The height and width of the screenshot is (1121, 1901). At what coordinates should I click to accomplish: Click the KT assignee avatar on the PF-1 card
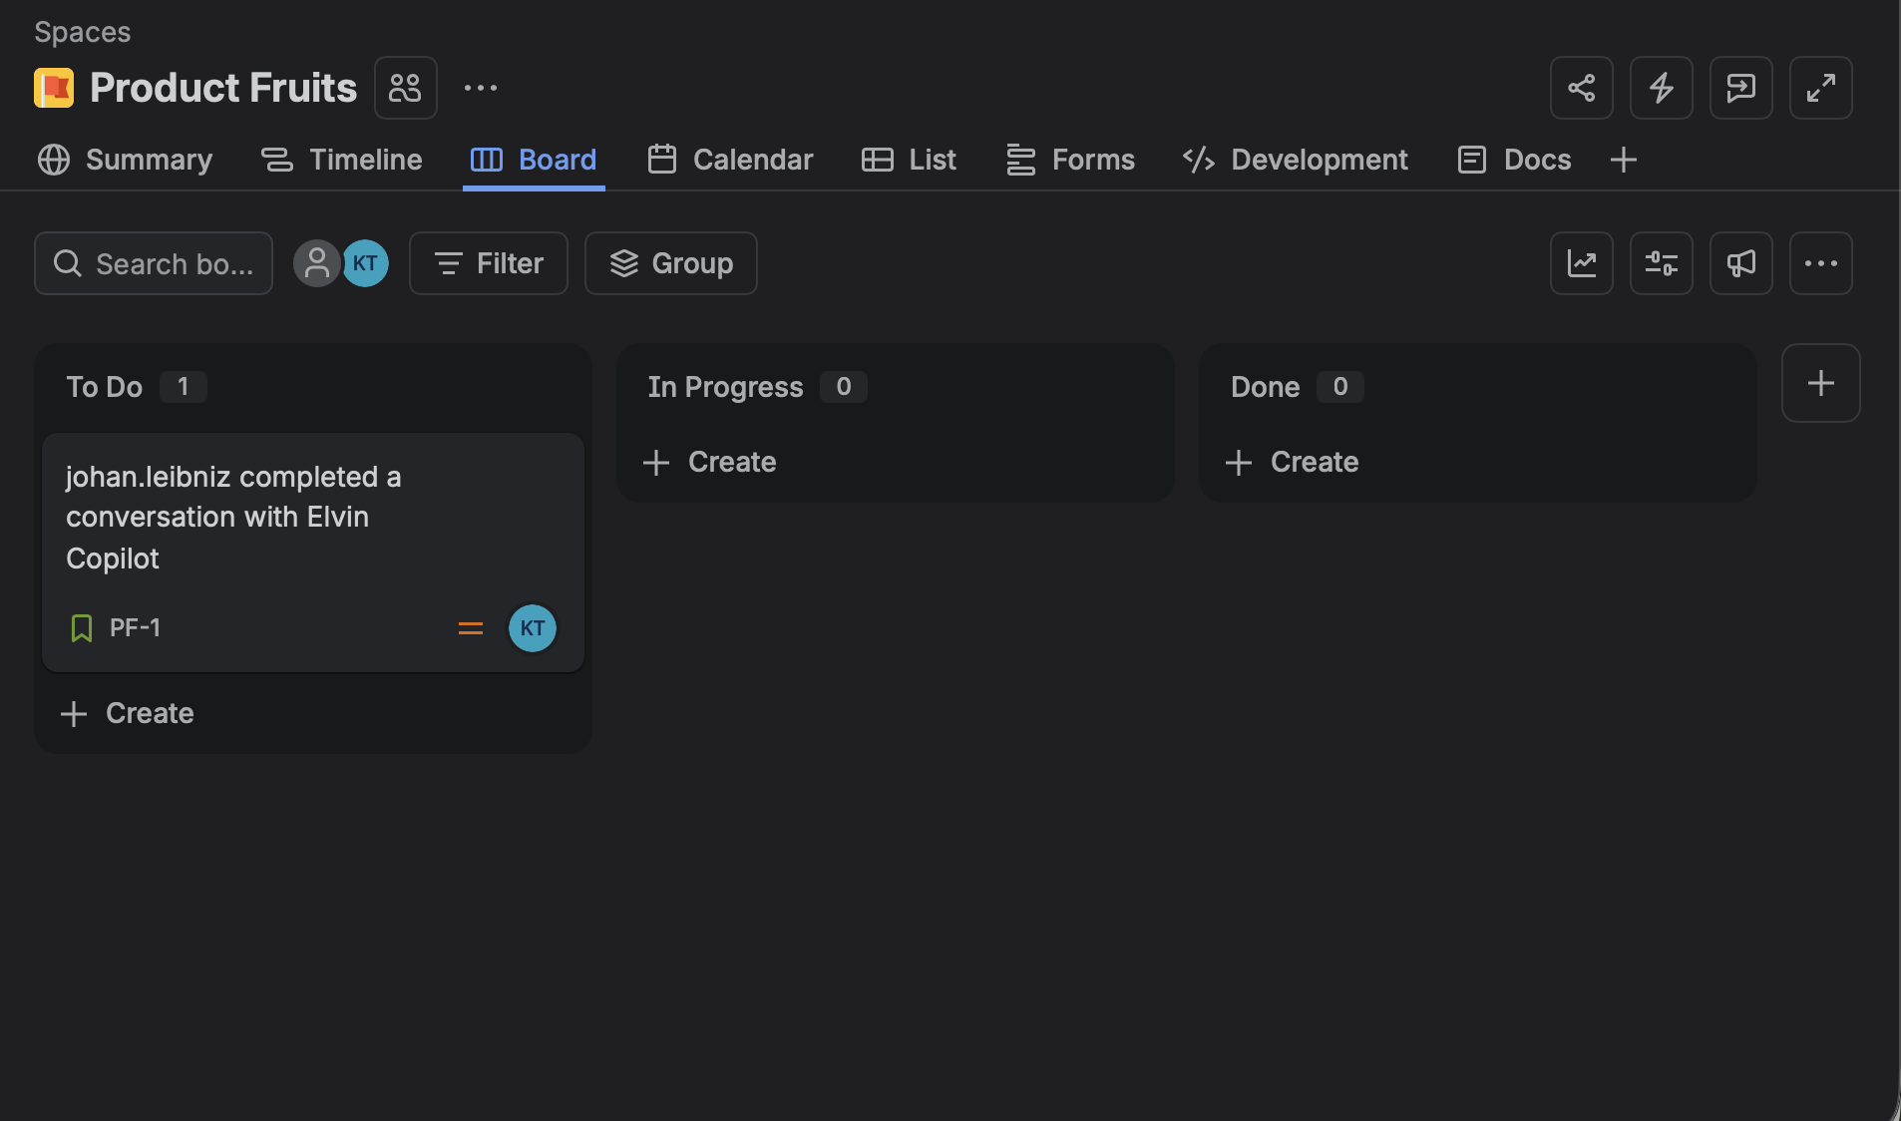(533, 628)
